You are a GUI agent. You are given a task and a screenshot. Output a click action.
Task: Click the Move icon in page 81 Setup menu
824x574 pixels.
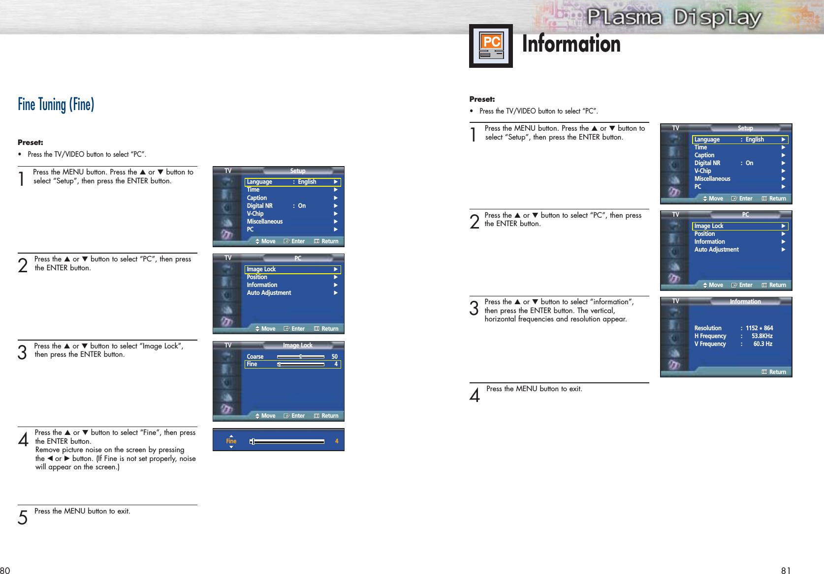pyautogui.click(x=705, y=199)
